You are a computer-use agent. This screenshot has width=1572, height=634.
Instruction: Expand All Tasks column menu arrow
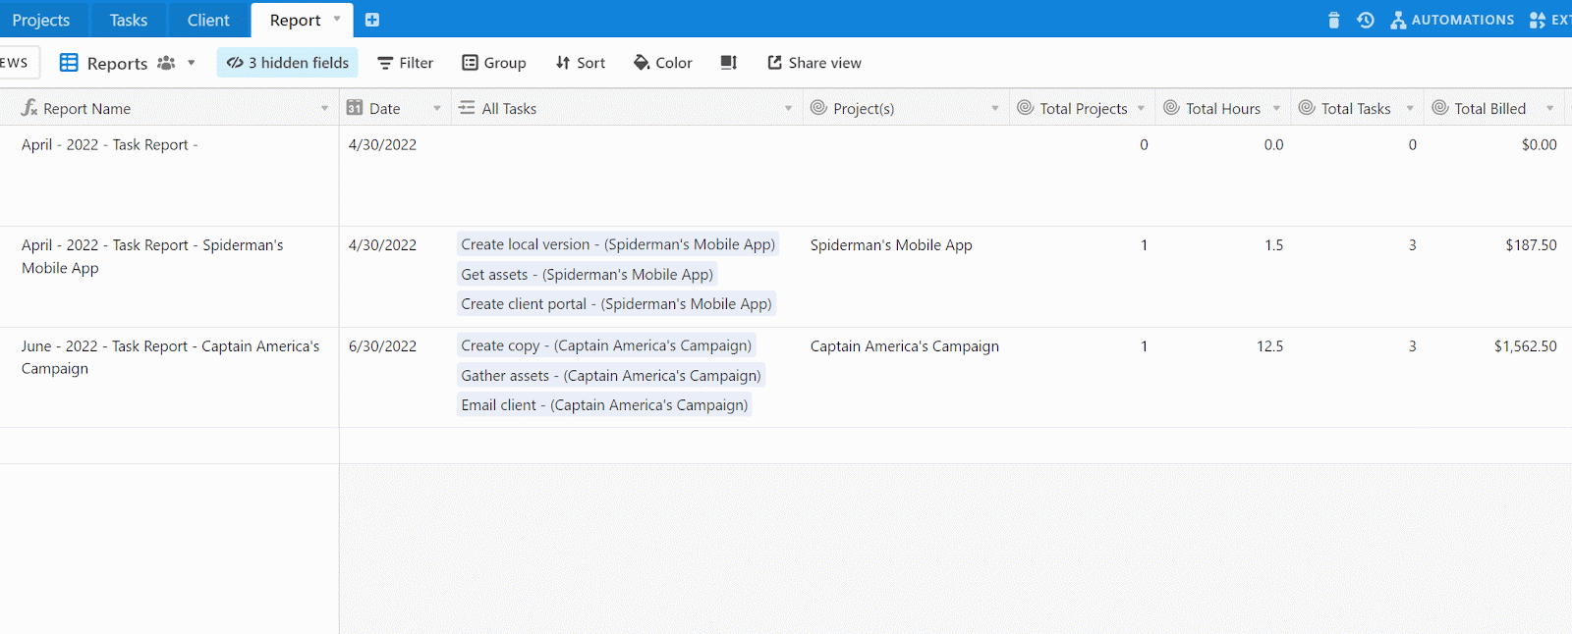coord(788,109)
